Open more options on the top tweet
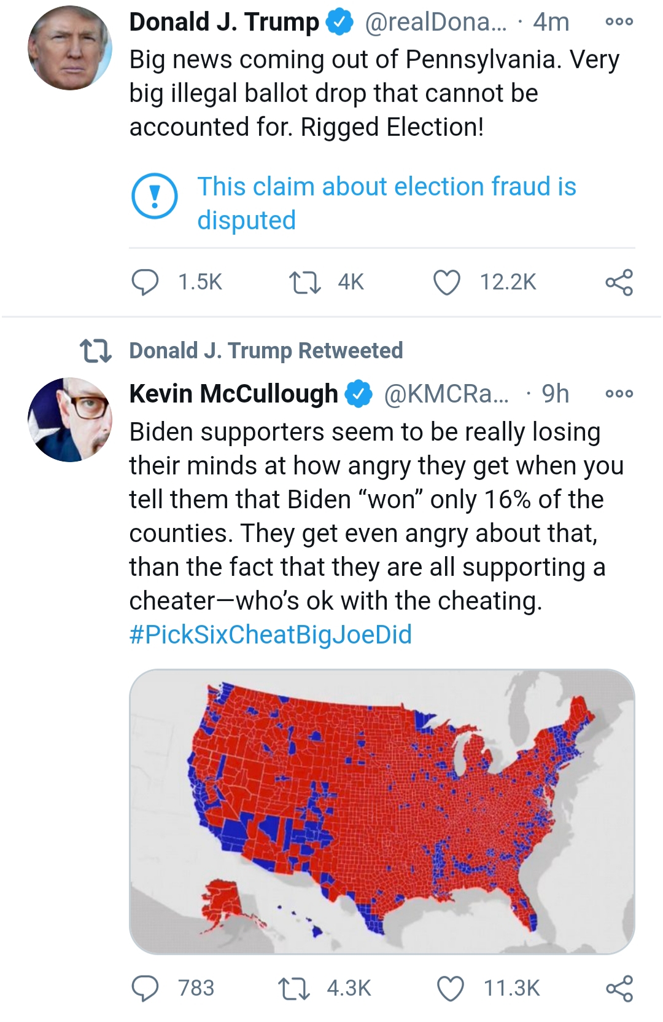 pyautogui.click(x=618, y=22)
